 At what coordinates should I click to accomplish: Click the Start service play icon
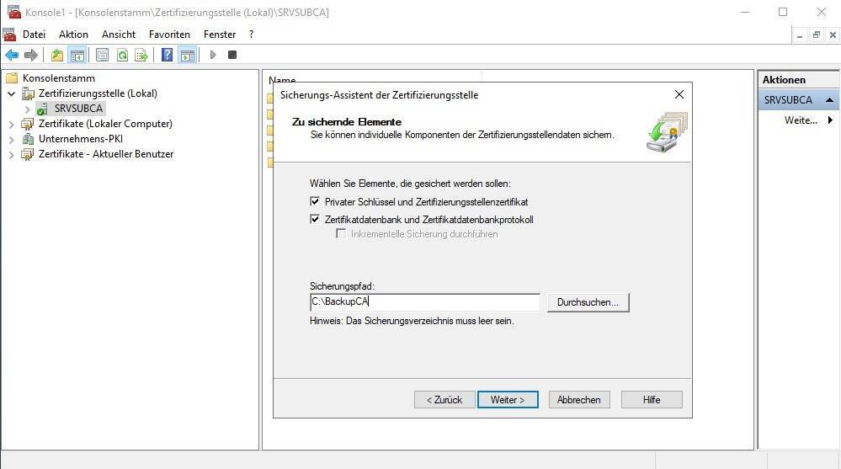[213, 55]
